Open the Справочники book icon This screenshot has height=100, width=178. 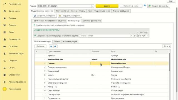click(x=4, y=75)
